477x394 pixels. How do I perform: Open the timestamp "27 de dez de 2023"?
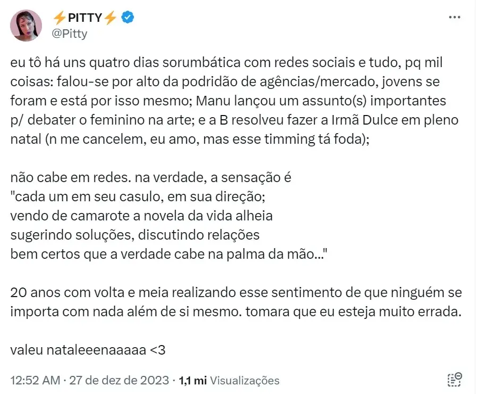[x=119, y=381]
